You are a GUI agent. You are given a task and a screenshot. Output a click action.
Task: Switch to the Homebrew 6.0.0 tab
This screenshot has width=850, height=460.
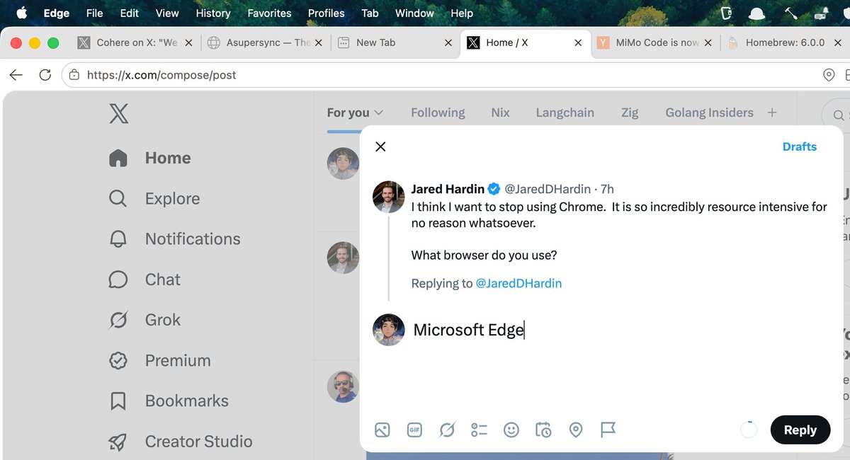[x=785, y=42]
